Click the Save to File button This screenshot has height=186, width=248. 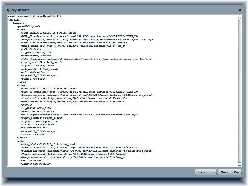click(230, 172)
